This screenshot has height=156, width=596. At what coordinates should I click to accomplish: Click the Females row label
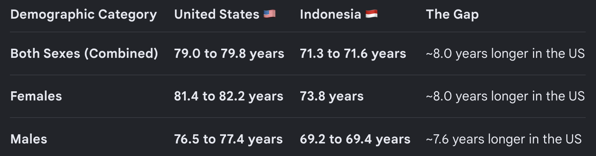pyautogui.click(x=36, y=96)
